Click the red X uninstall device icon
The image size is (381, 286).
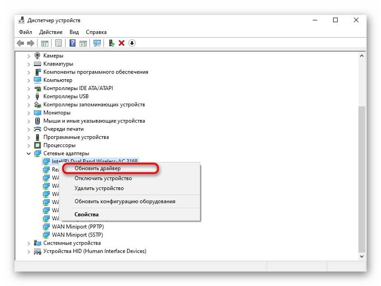click(x=122, y=43)
